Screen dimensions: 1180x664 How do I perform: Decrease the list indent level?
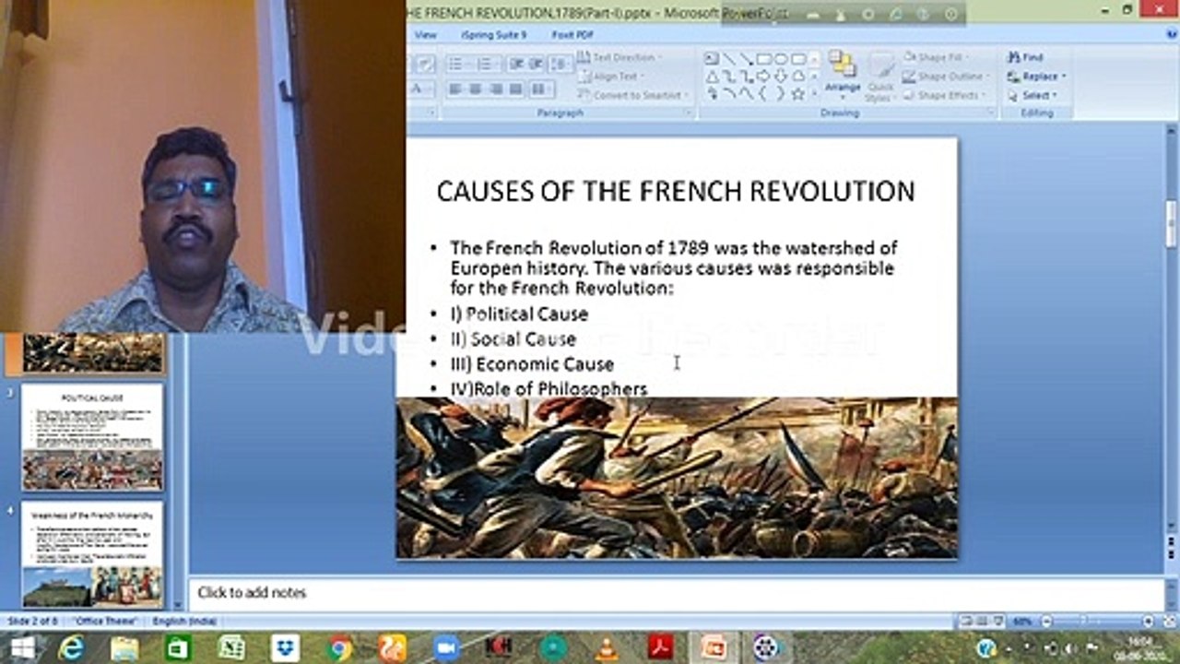click(516, 64)
